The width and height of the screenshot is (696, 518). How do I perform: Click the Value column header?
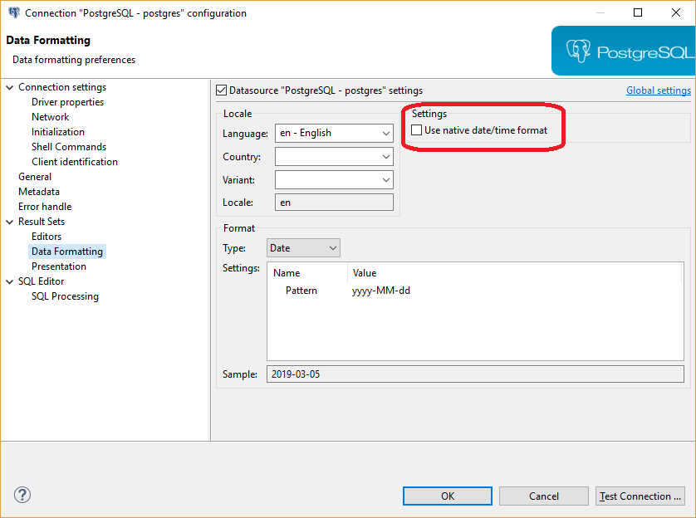coord(365,273)
